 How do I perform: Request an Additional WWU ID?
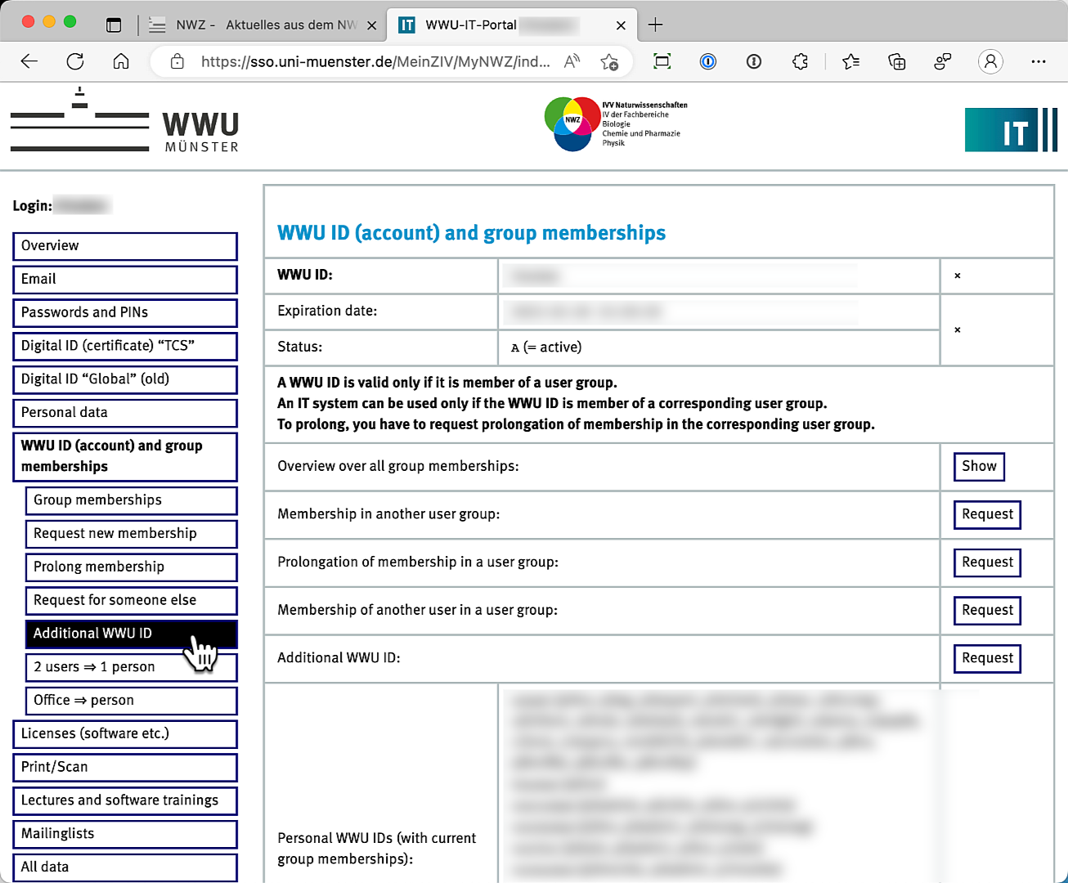point(986,658)
